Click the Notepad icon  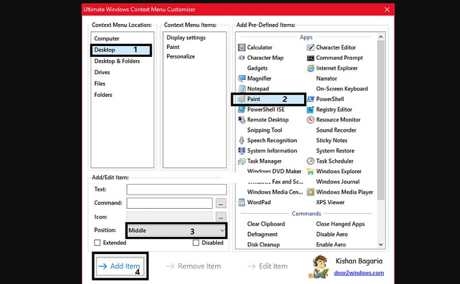(241, 89)
